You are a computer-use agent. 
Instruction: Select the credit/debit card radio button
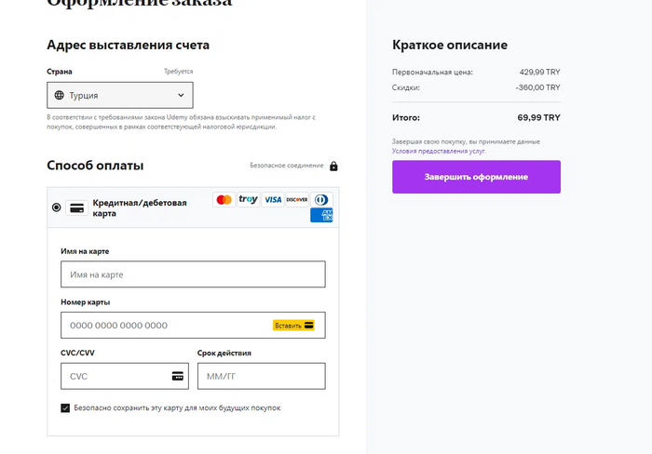[57, 207]
